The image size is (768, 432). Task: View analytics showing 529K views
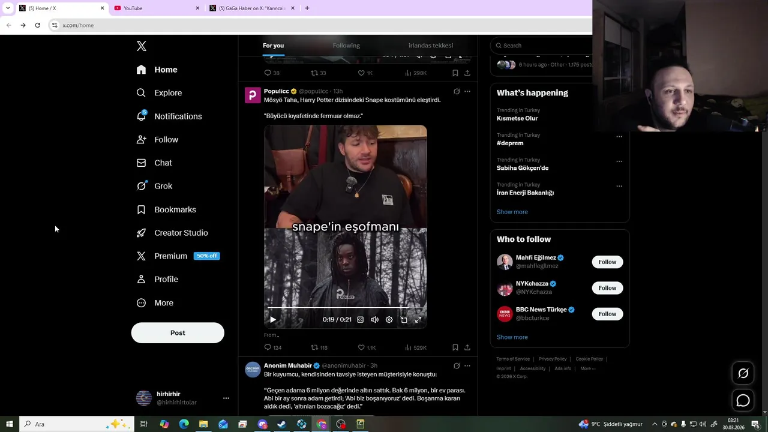416,347
